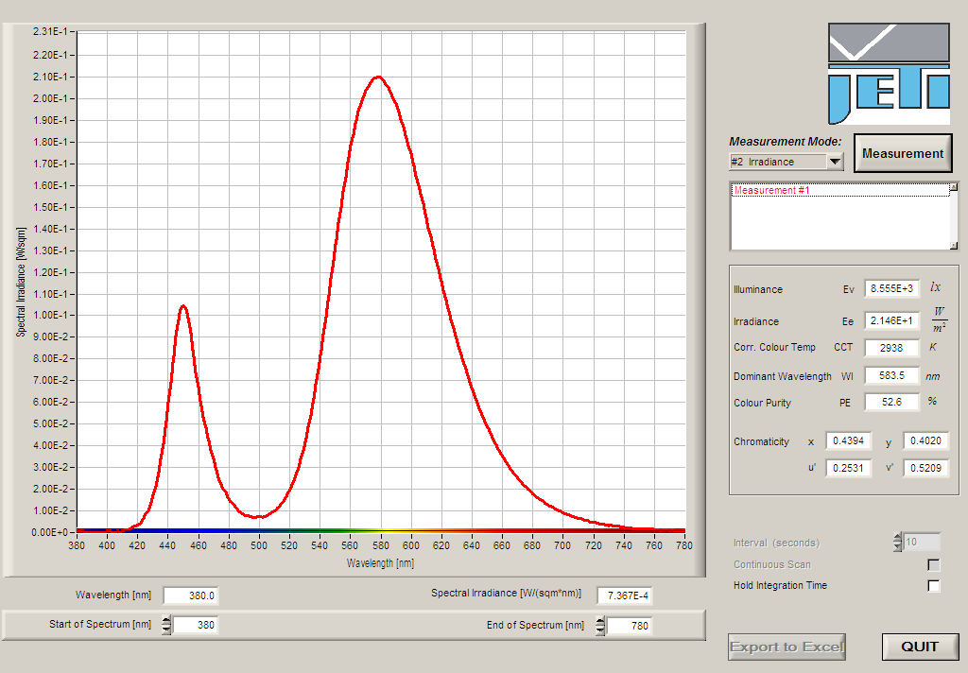Select Measurement #1 in the list

(771, 191)
